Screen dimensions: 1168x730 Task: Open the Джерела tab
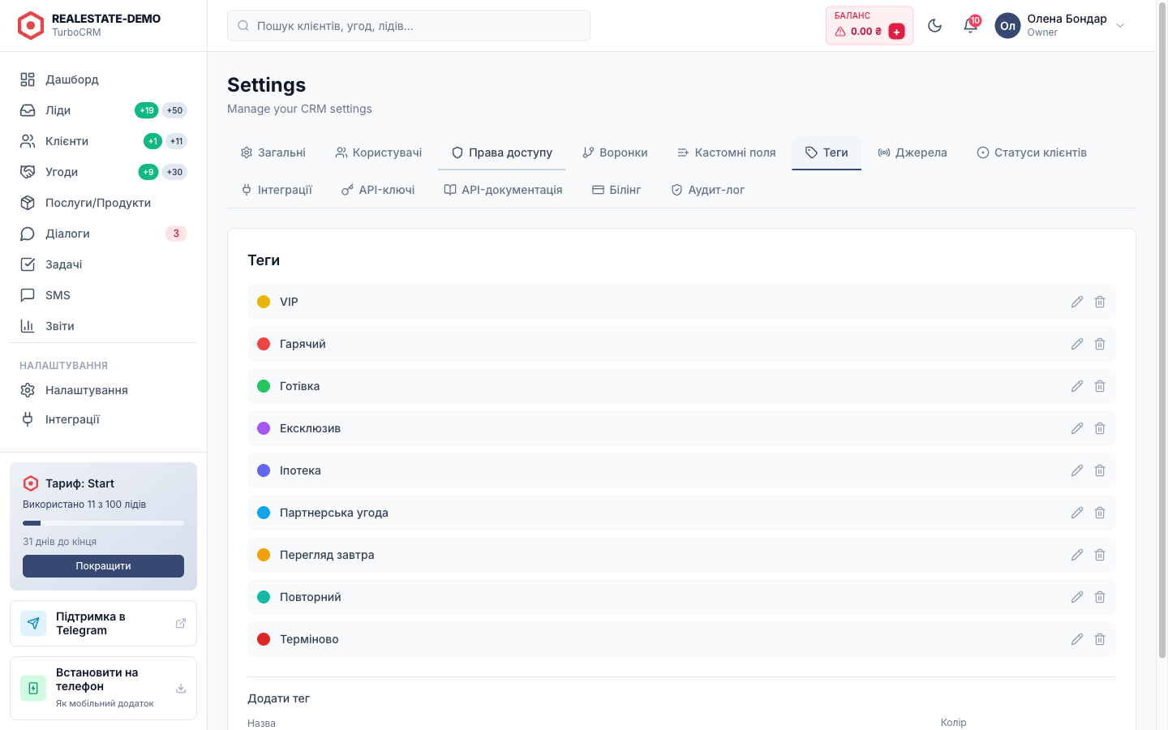click(x=912, y=152)
